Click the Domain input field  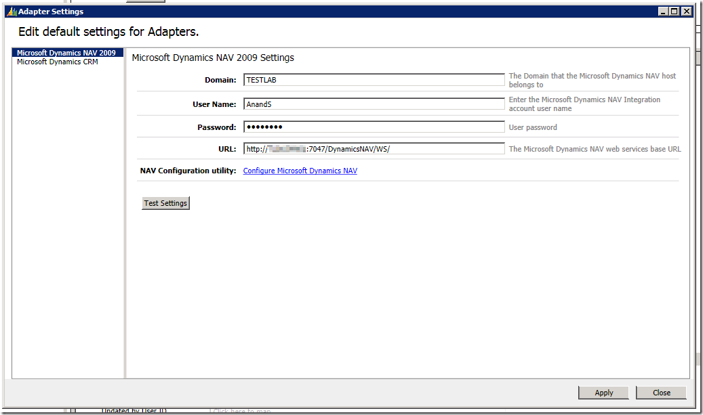[x=374, y=80]
